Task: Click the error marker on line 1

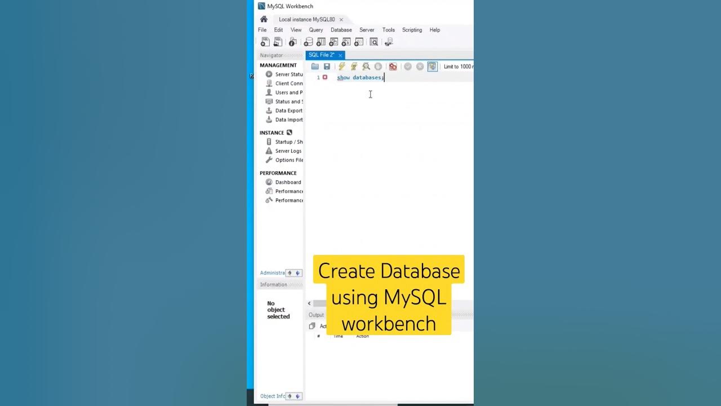Action: pyautogui.click(x=325, y=77)
